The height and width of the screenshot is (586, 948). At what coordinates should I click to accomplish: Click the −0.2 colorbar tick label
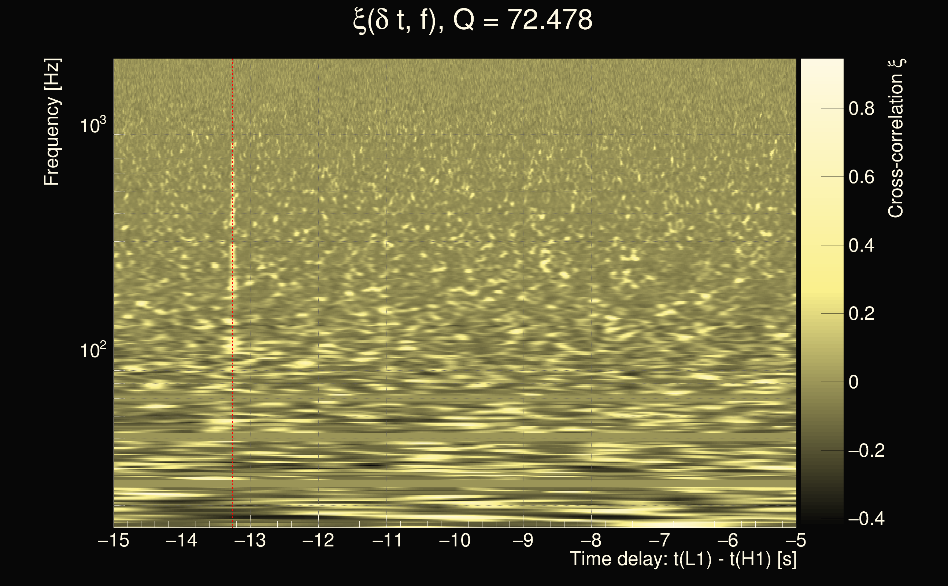tap(866, 450)
